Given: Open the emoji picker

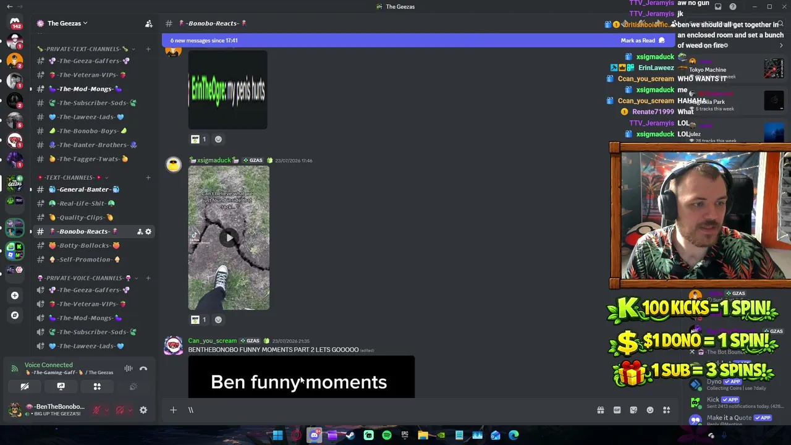Looking at the screenshot, I should click(x=650, y=410).
